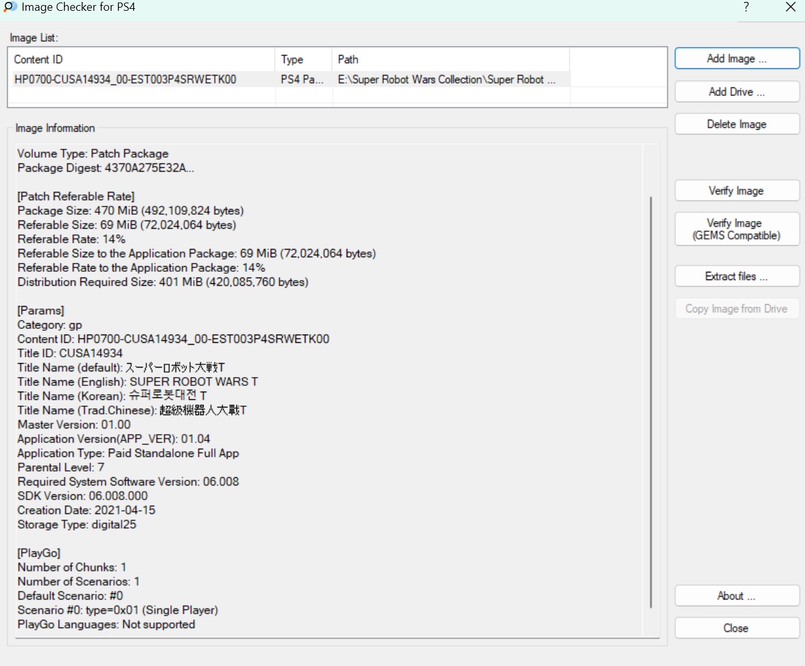The width and height of the screenshot is (805, 666).
Task: Click the Copy Image from Drive button
Action: [x=737, y=309]
